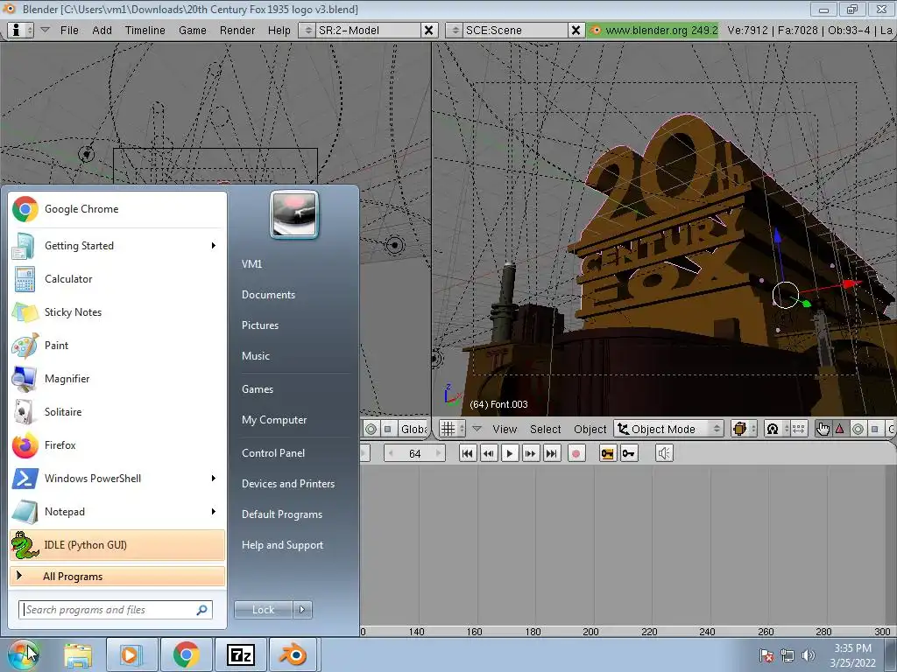Play the timeline animation
The height and width of the screenshot is (672, 897).
[x=509, y=453]
